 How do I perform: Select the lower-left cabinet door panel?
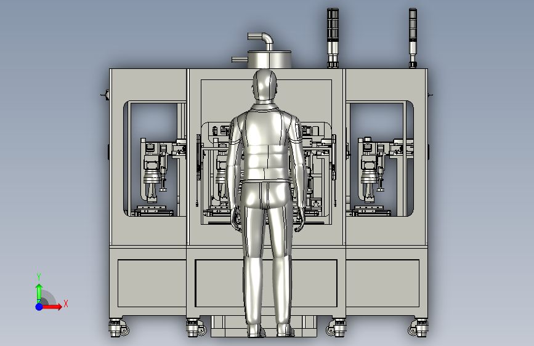tap(152, 283)
